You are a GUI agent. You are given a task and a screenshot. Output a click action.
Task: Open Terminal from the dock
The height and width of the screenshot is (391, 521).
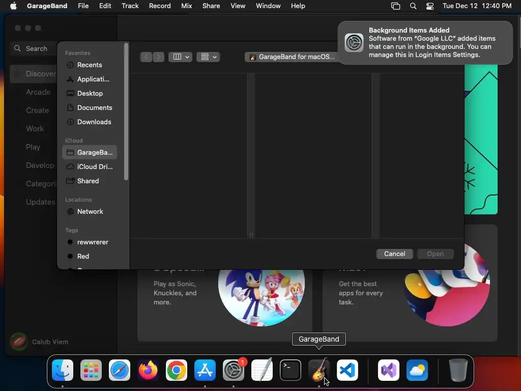click(x=291, y=370)
